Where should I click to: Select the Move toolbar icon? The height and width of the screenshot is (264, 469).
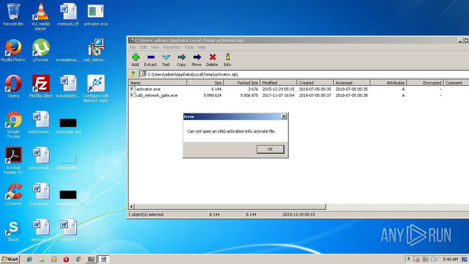[196, 60]
